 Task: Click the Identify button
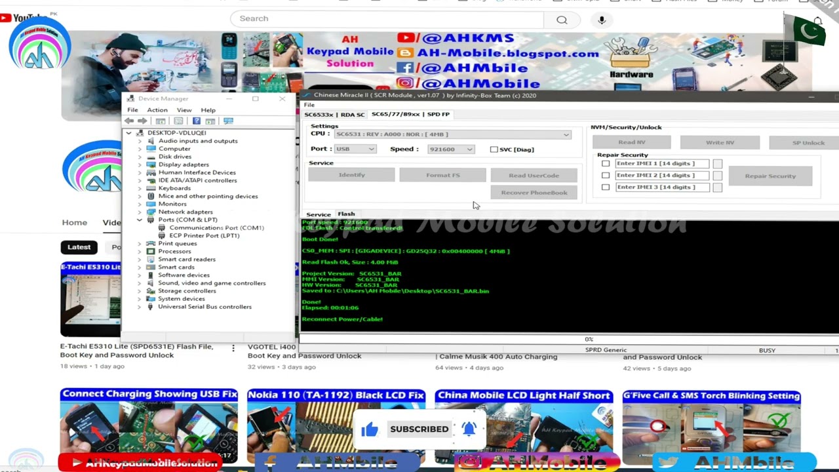point(352,175)
